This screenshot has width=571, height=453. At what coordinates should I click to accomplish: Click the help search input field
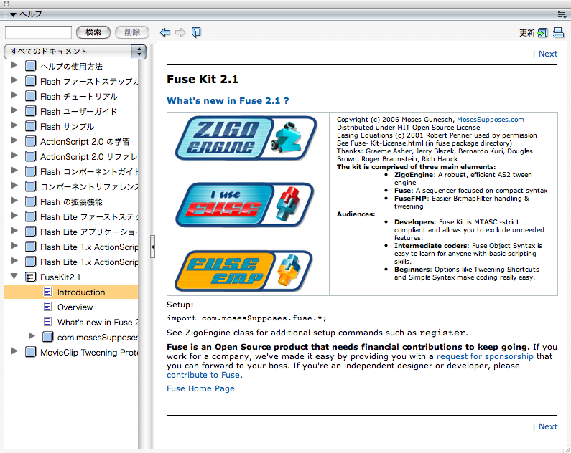click(x=38, y=32)
